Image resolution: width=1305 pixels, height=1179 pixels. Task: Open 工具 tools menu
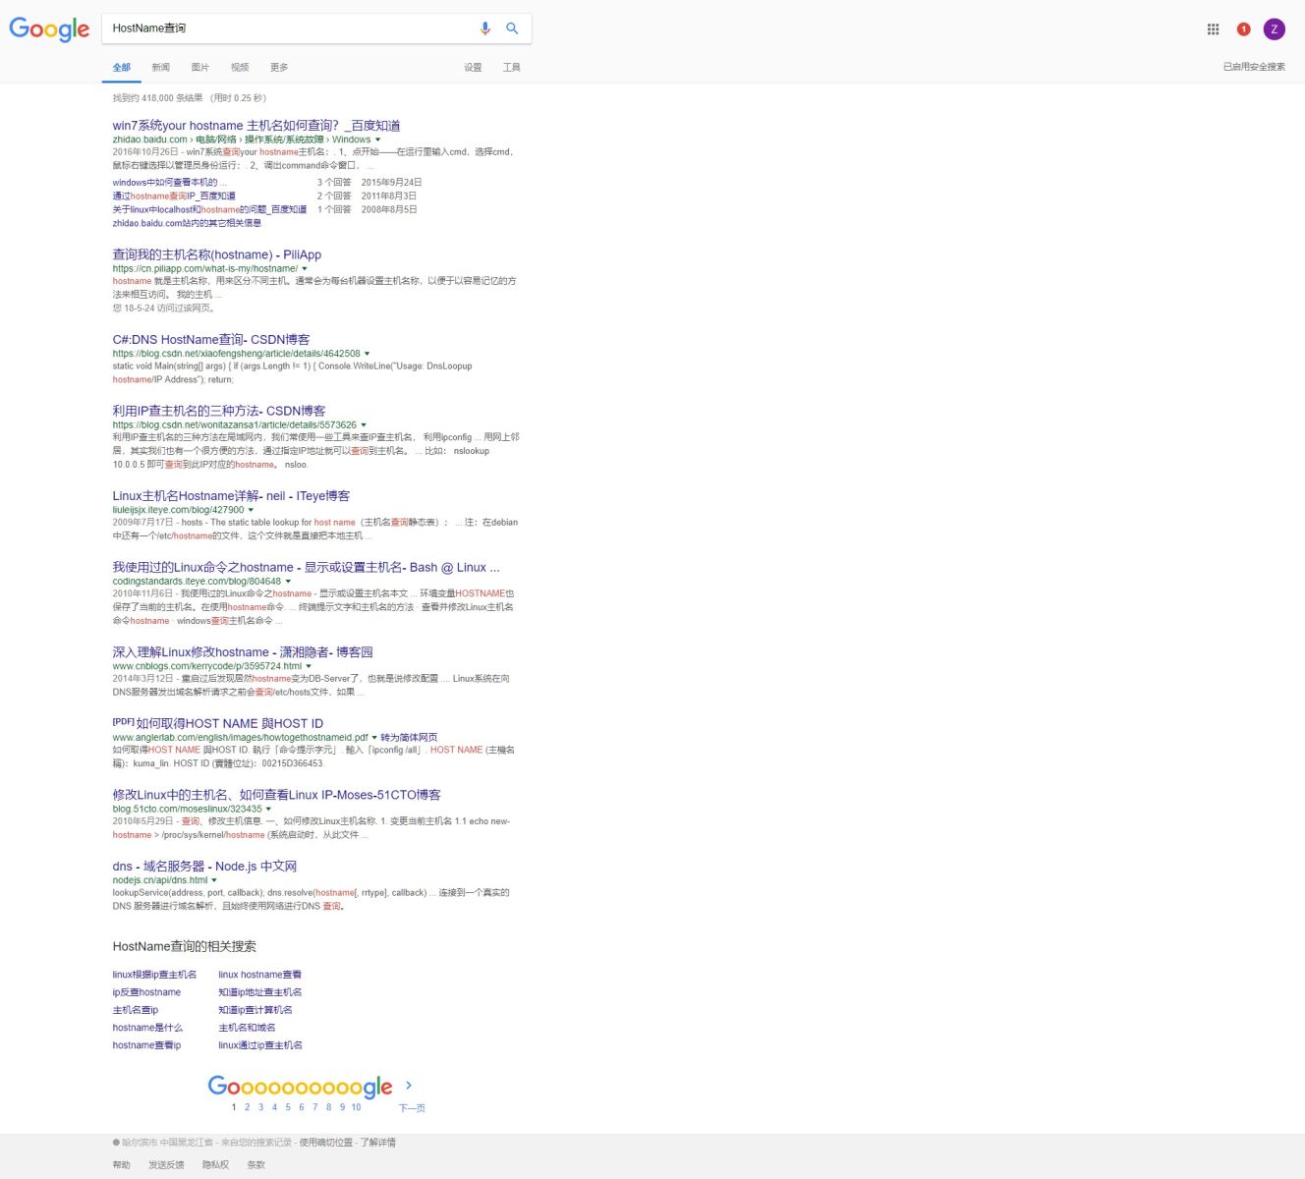[512, 68]
